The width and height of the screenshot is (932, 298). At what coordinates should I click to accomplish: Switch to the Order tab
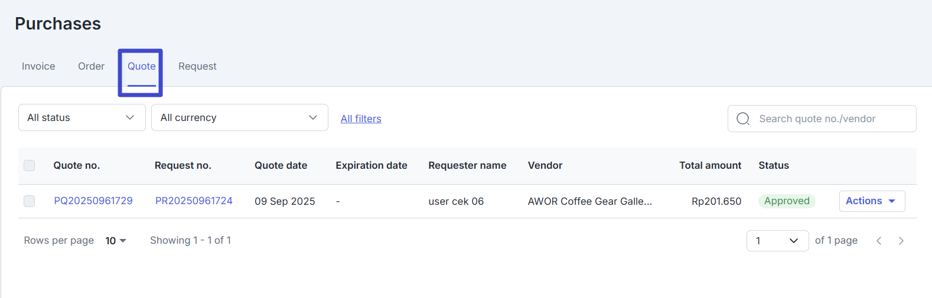click(x=91, y=66)
